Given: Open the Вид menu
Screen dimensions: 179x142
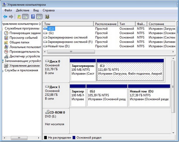Looking at the screenshot, I should coord(36,10).
